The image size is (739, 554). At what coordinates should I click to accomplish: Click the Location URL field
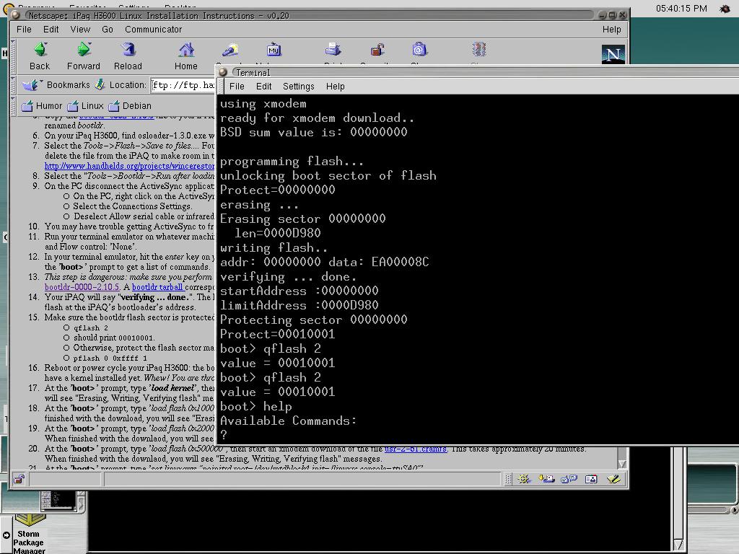183,85
